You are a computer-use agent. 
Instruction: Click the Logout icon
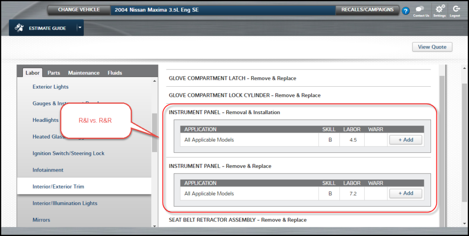456,10
